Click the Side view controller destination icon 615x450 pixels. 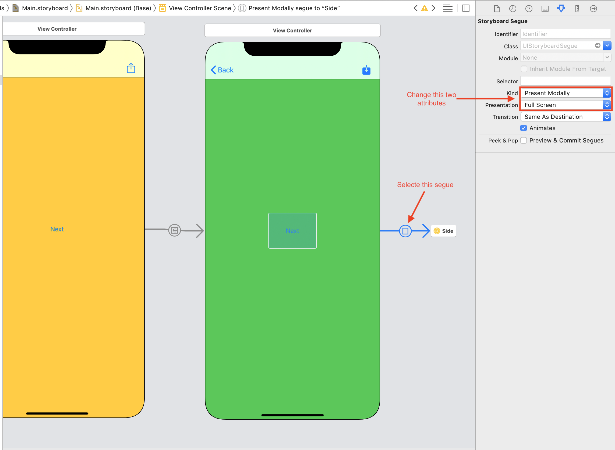tap(437, 231)
